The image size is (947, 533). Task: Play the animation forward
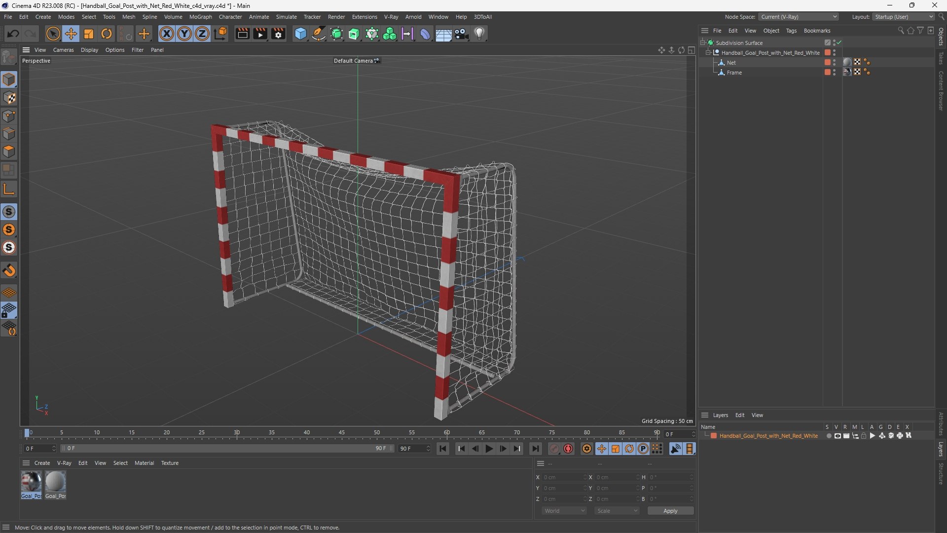pos(489,449)
